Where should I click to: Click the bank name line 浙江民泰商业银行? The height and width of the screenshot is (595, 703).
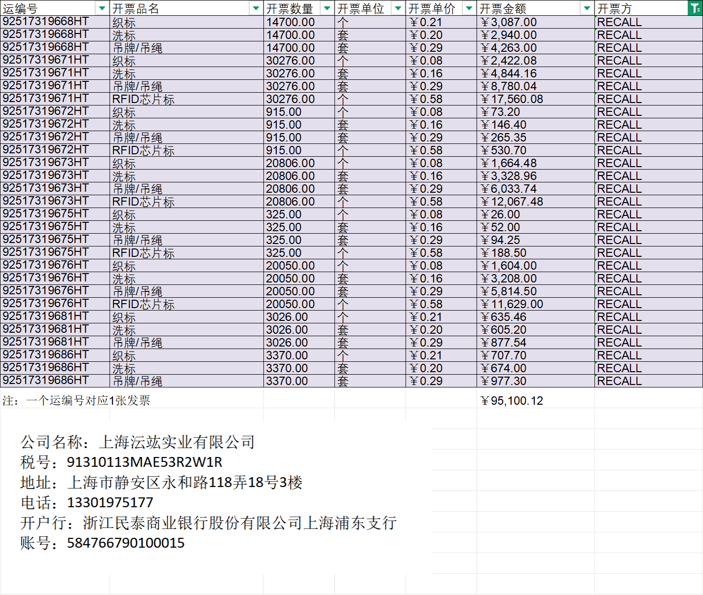pos(239,523)
